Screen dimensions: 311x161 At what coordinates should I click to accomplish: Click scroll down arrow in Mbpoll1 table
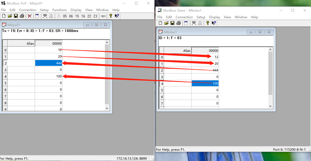(107, 108)
